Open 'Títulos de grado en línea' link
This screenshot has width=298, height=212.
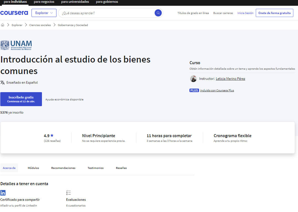point(193,13)
